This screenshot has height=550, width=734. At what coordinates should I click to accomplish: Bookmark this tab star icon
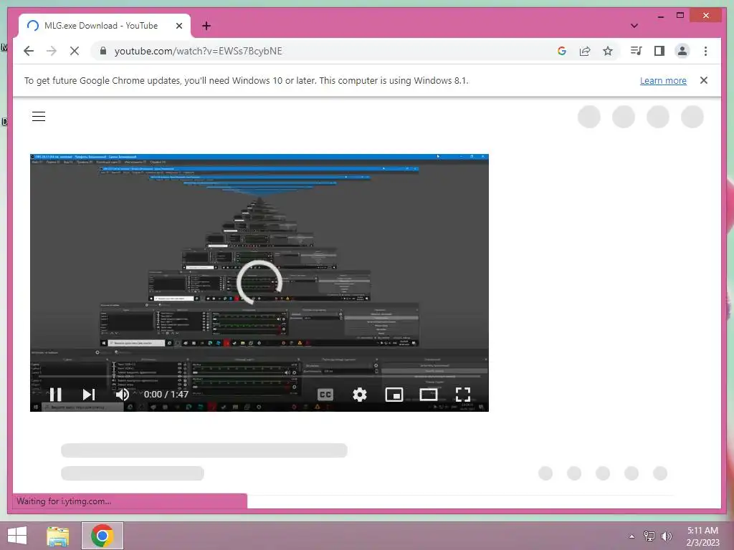[608, 51]
